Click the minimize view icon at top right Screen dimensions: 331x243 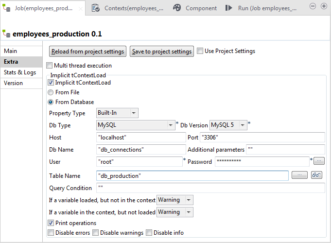tap(313, 6)
